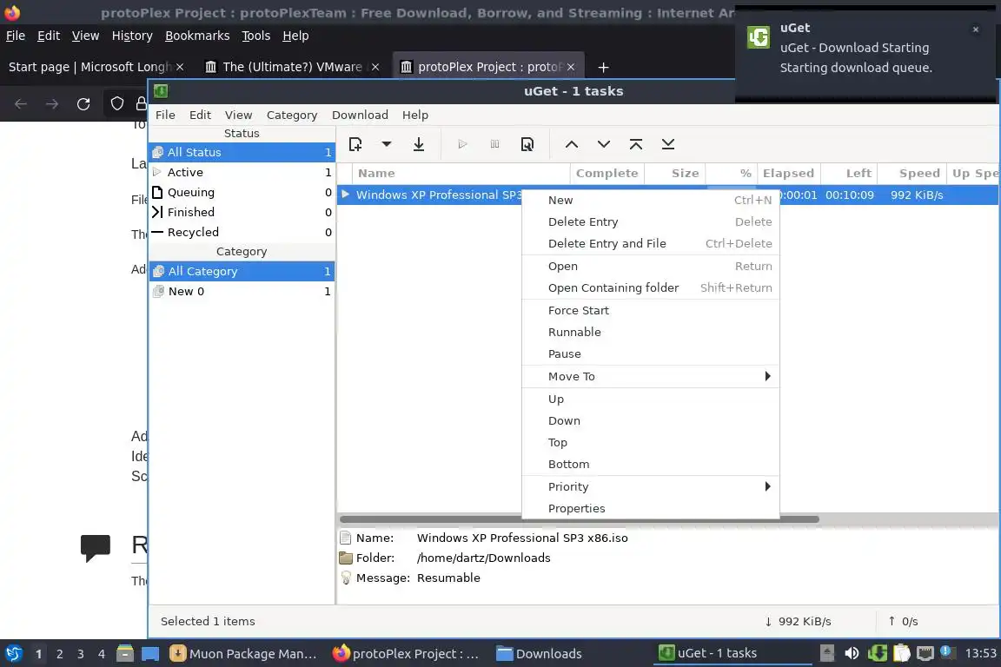
Task: Close the protoPlex Project Firefox tab
Action: click(571, 67)
